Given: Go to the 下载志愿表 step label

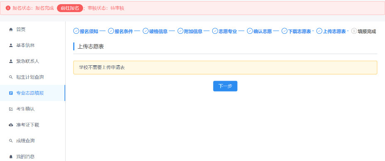Looking at the screenshot, I should point(299,32).
